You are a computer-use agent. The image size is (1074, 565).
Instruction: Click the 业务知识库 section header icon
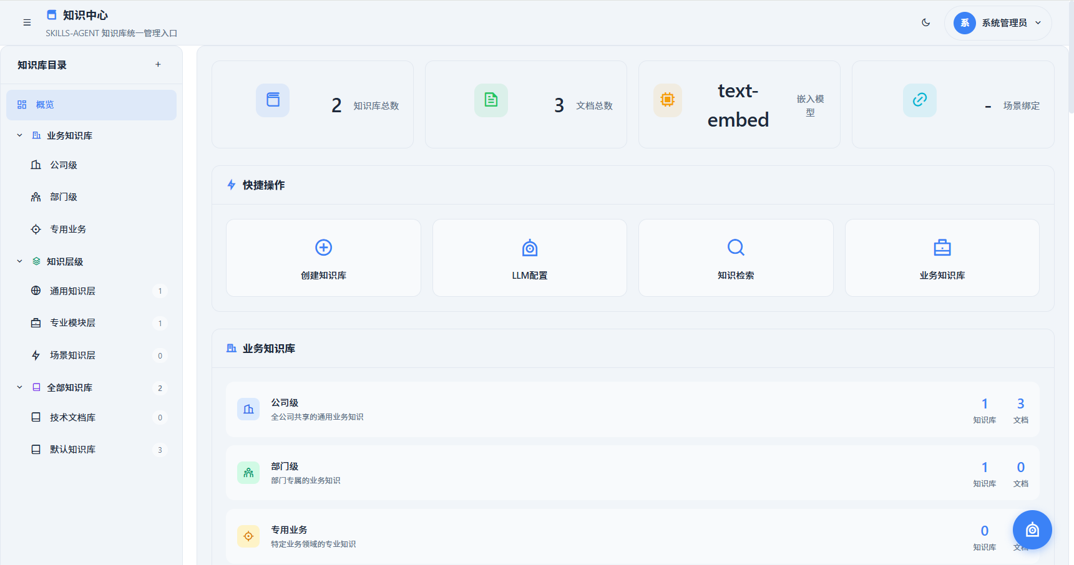tap(232, 348)
